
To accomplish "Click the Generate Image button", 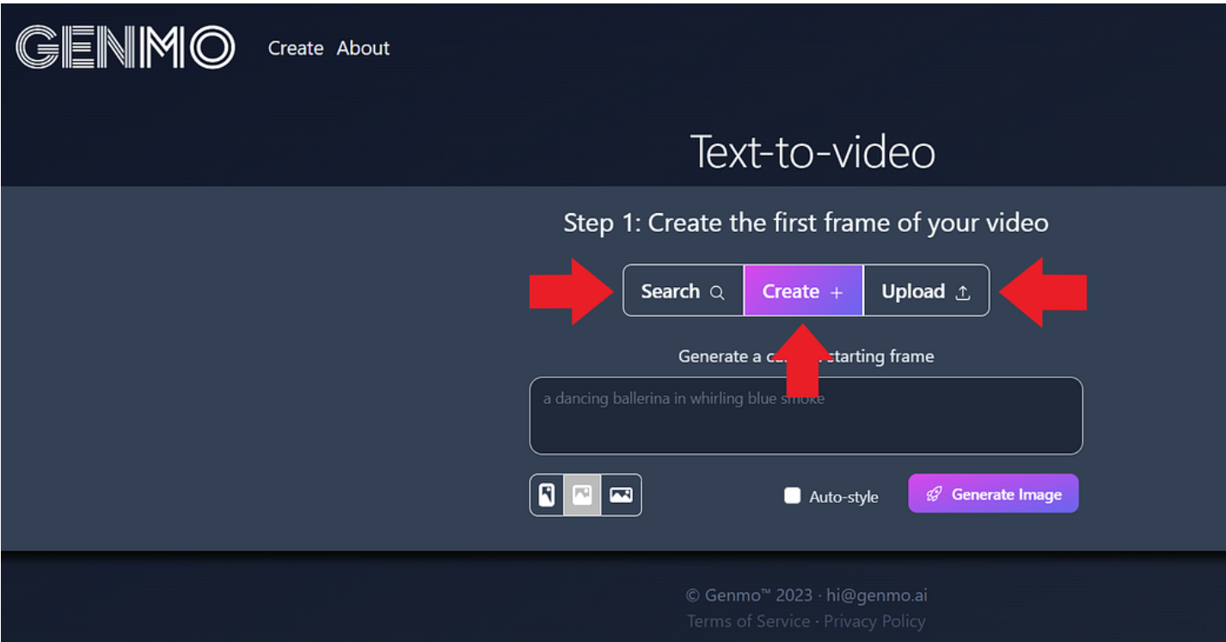I will [993, 494].
